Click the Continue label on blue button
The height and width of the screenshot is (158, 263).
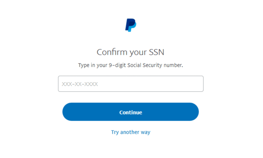[131, 112]
